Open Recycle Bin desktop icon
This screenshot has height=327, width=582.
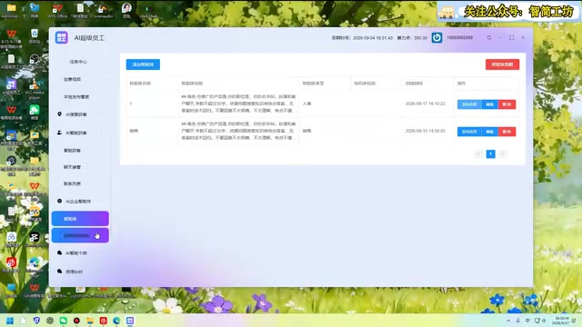tap(35, 36)
